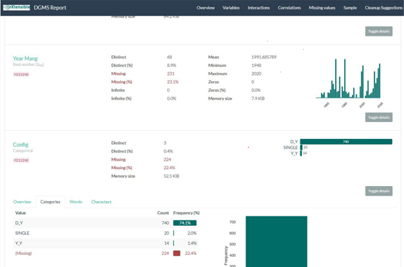The image size is (404, 267).
Task: Select the Categories tab
Action: (x=50, y=202)
